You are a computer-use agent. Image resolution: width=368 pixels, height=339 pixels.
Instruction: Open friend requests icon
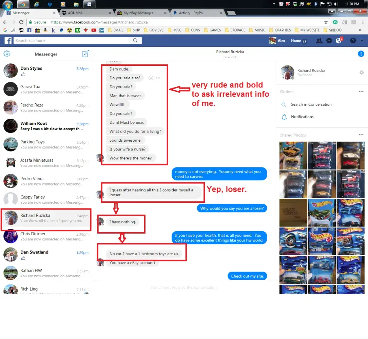pos(319,41)
